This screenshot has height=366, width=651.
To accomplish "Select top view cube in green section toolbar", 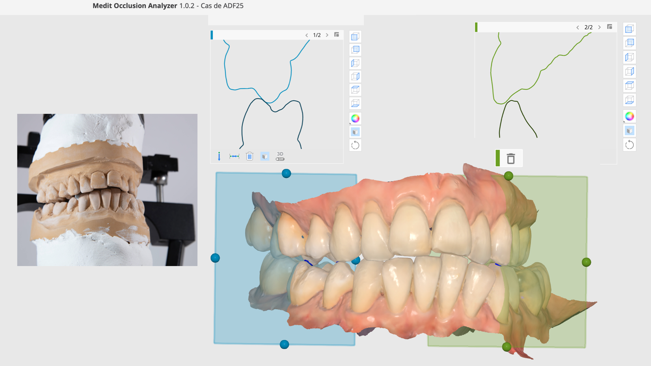I will [x=629, y=86].
